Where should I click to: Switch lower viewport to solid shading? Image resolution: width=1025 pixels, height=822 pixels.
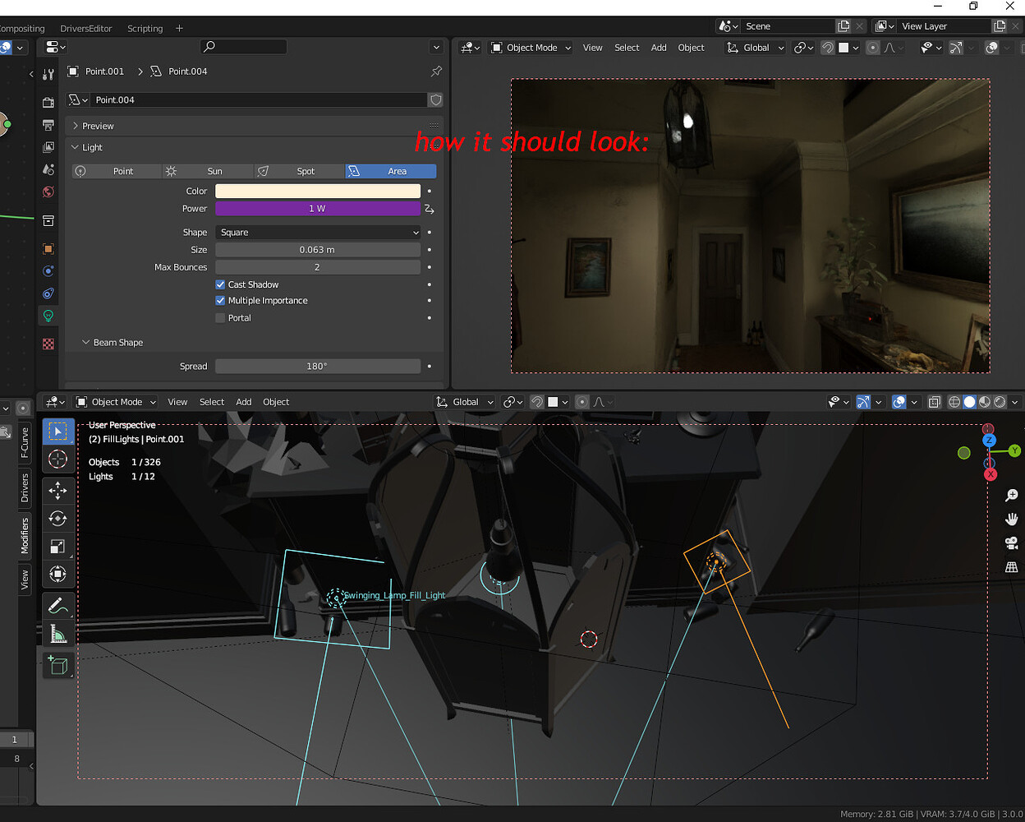pyautogui.click(x=969, y=402)
